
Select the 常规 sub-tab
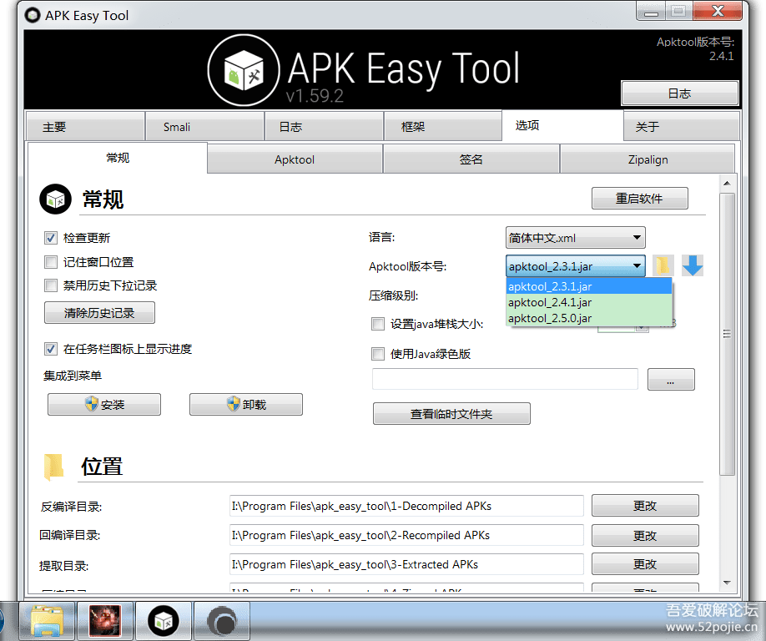[118, 158]
